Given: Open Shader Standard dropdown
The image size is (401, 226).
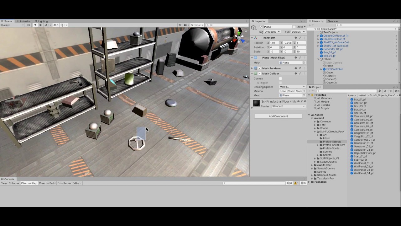Looking at the screenshot, I should tap(289, 106).
